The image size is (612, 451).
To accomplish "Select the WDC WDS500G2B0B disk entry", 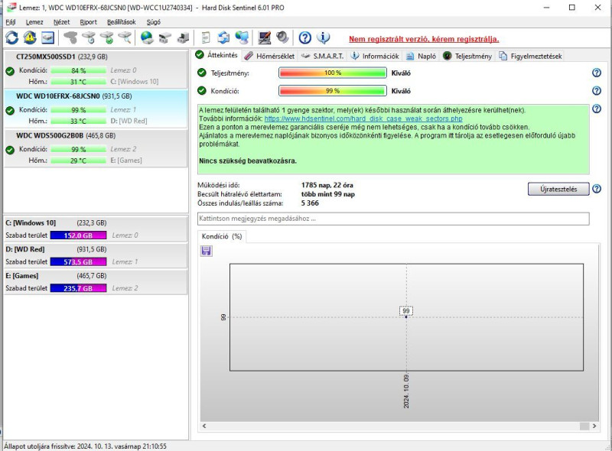I will coord(96,148).
